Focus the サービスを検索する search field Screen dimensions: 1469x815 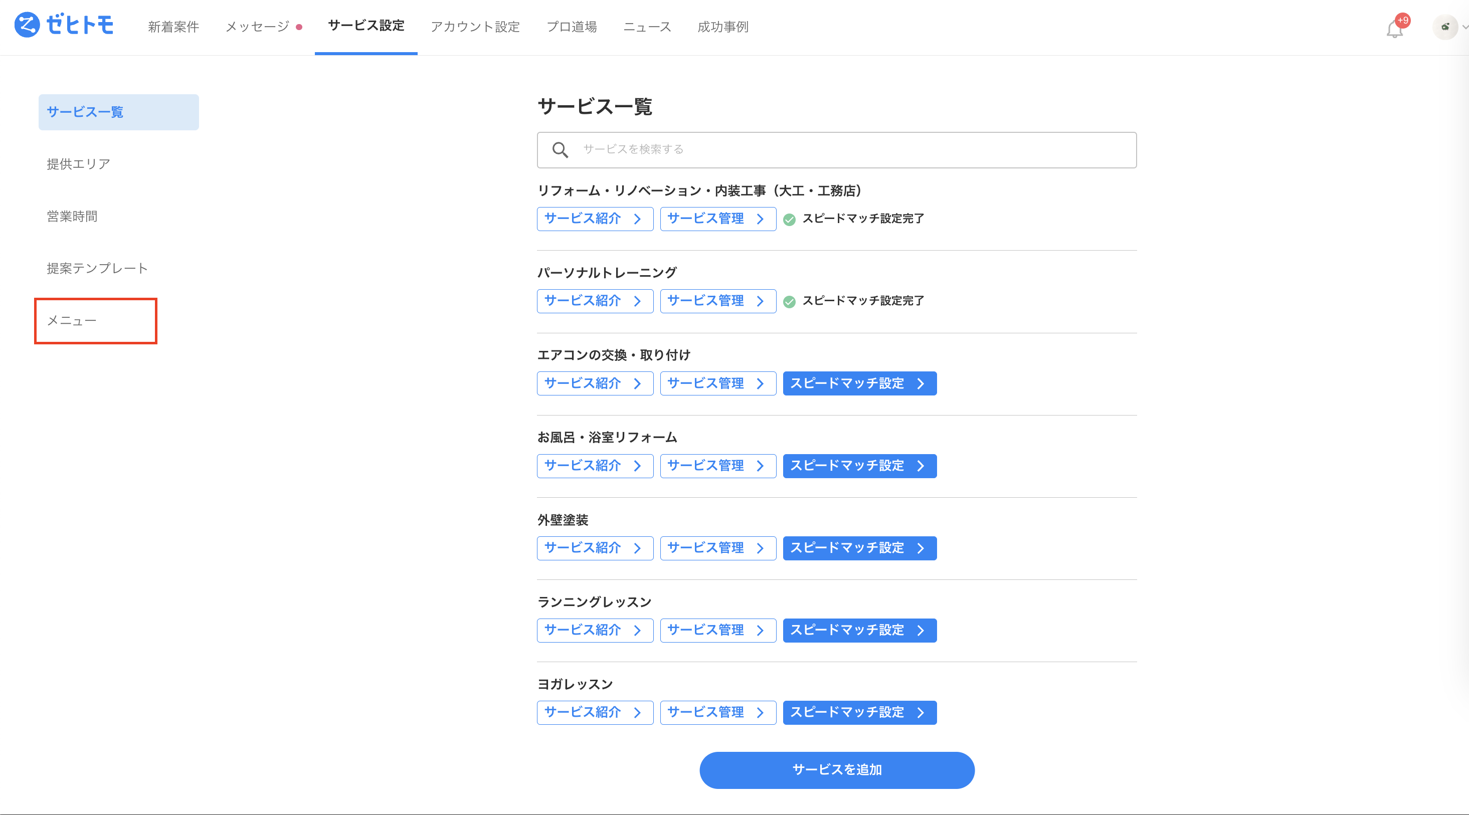tap(837, 150)
